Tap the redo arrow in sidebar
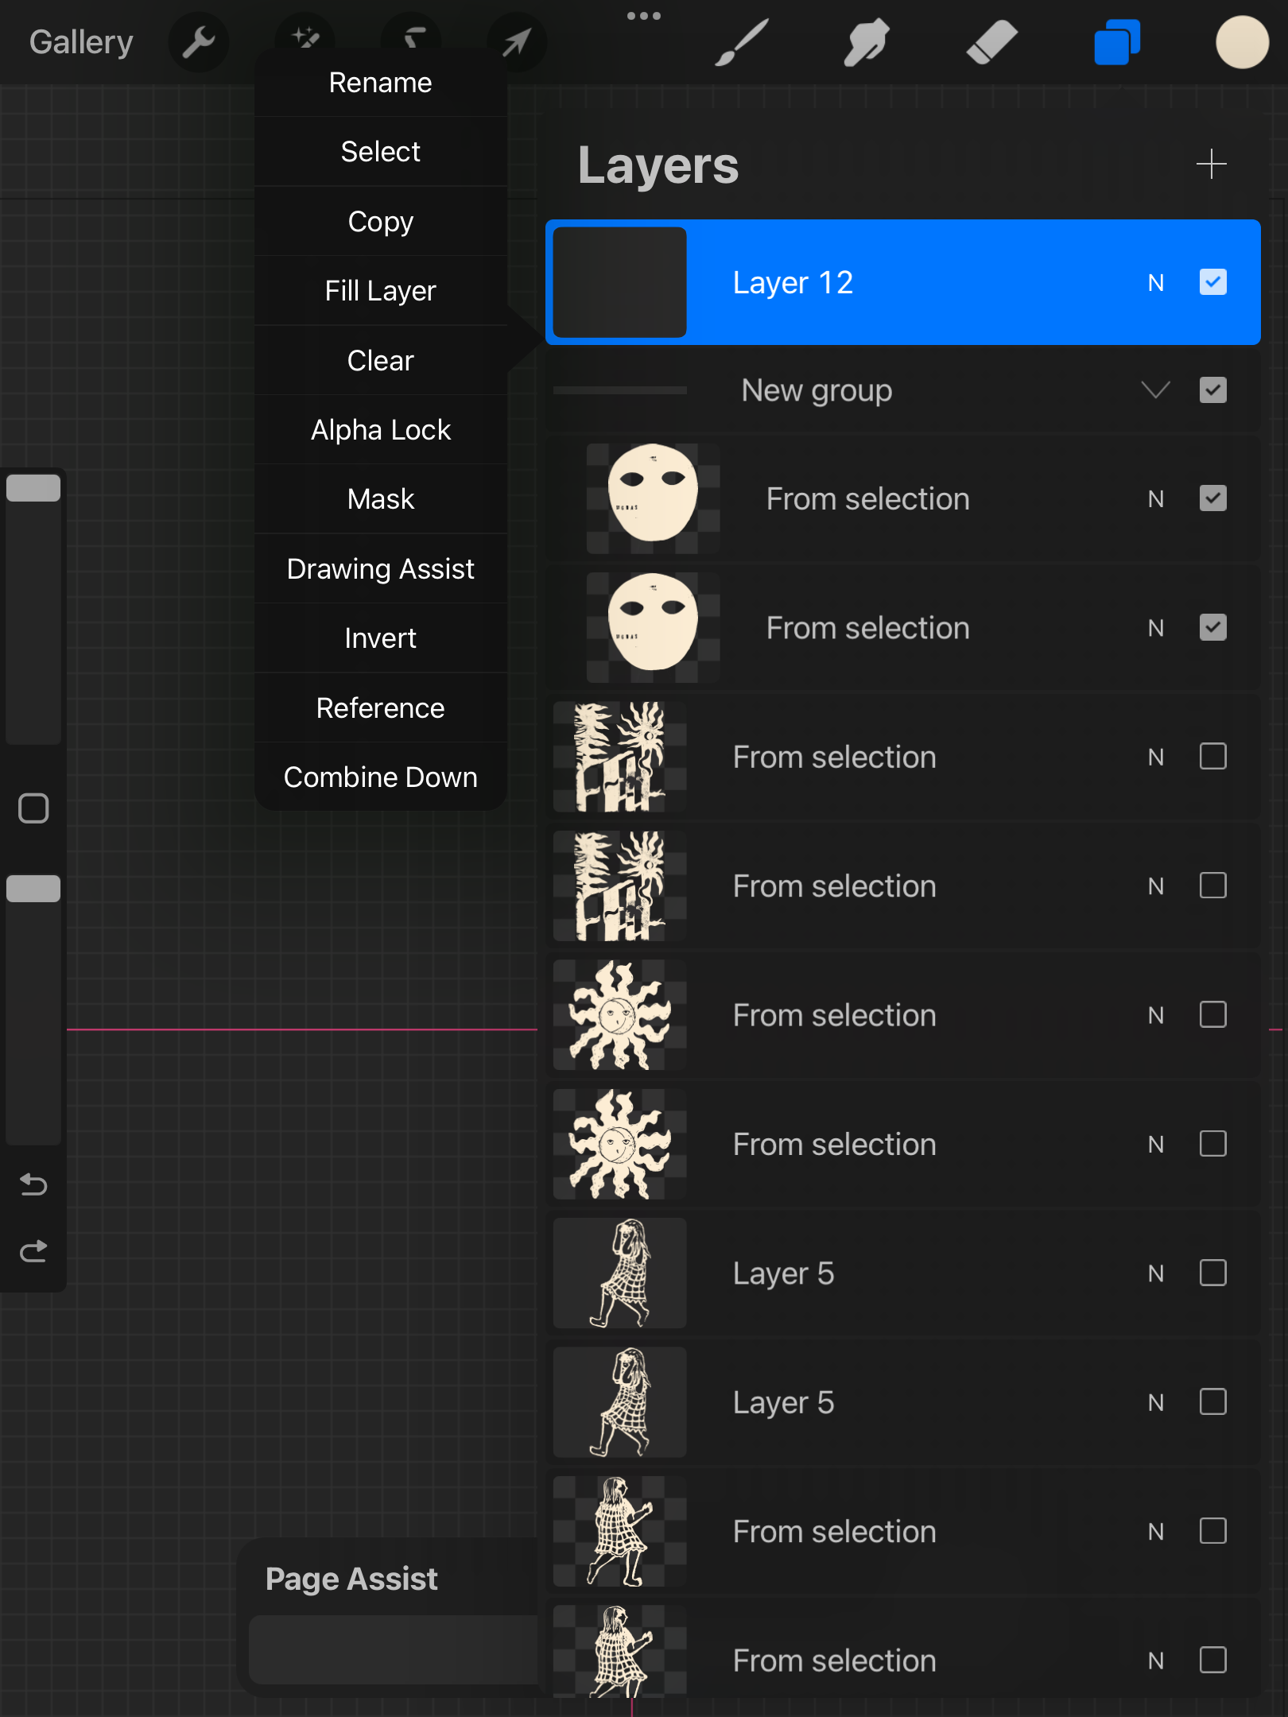The width and height of the screenshot is (1288, 1717). click(x=33, y=1251)
